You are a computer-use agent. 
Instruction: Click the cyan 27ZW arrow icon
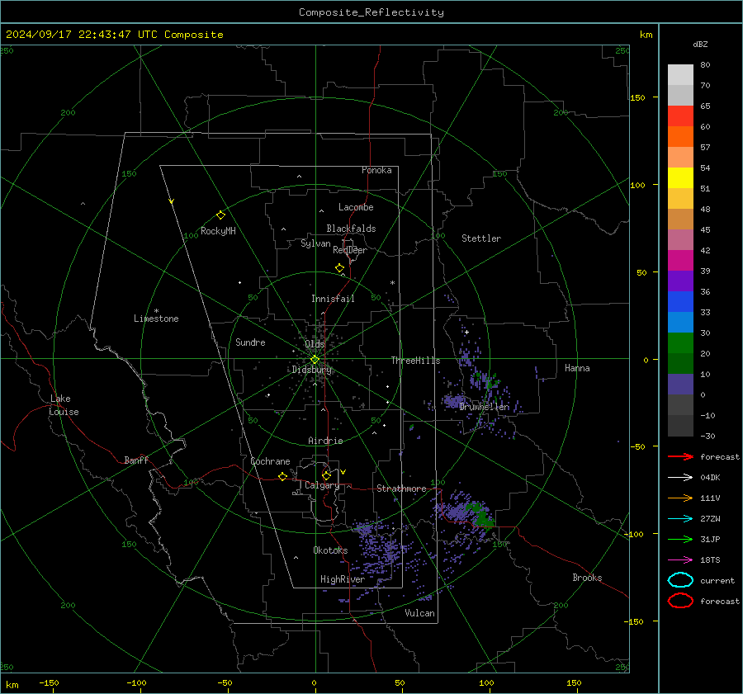[x=680, y=519]
